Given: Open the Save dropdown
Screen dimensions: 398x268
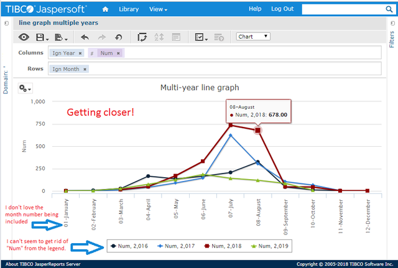Looking at the screenshot, I should pos(42,37).
